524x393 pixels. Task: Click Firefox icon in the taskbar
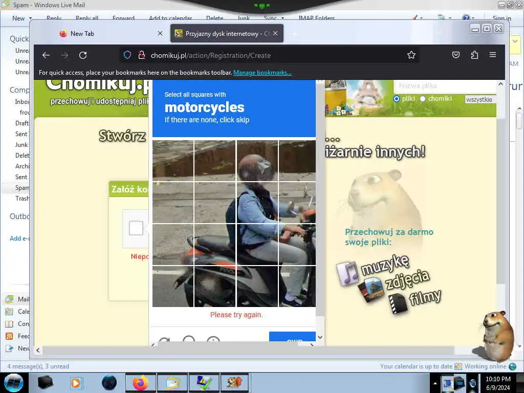(141, 383)
